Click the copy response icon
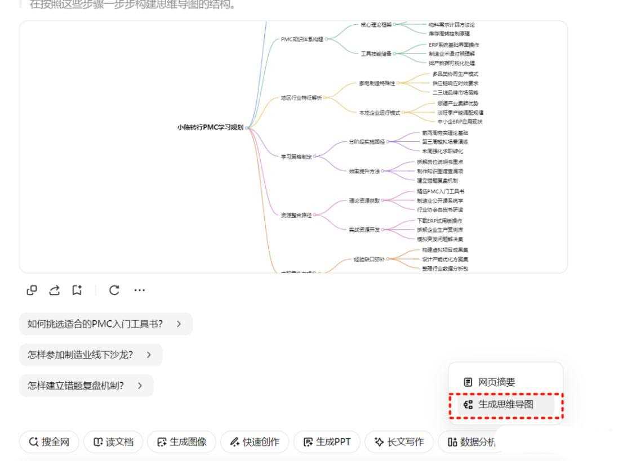The height and width of the screenshot is (461, 623). tap(32, 290)
